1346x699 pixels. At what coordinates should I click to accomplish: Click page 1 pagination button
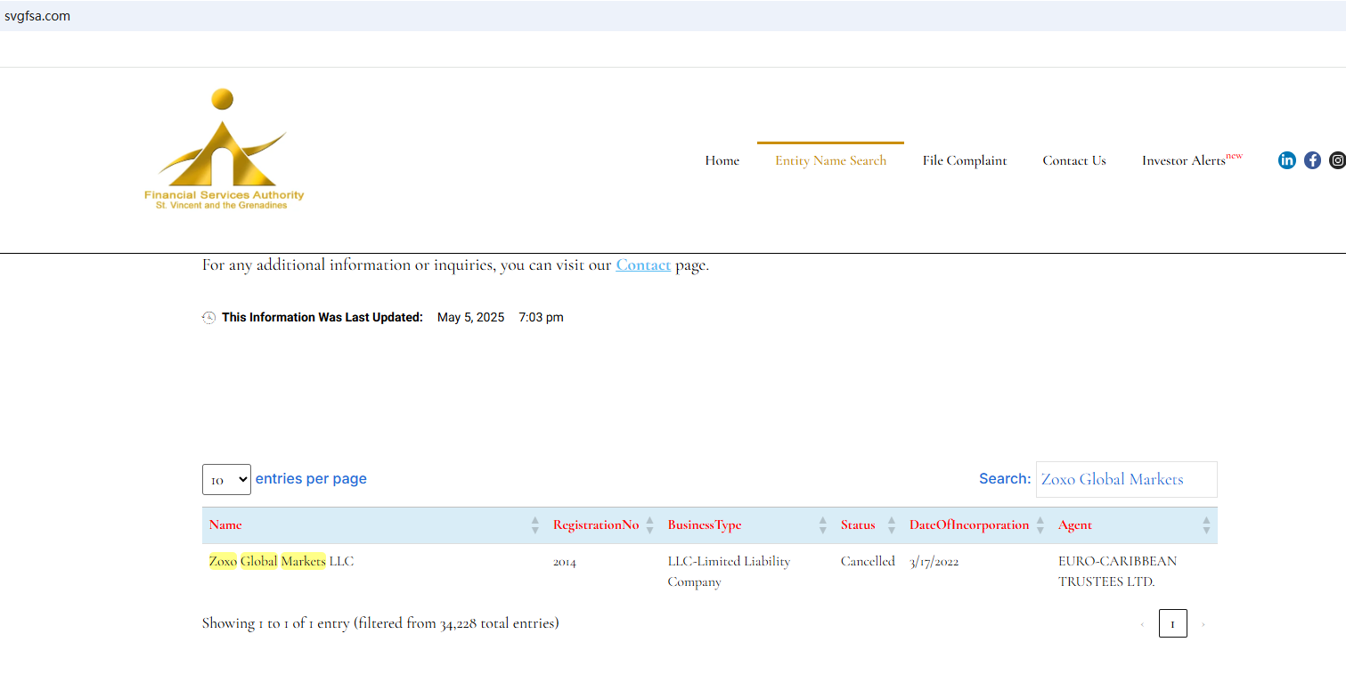(1172, 624)
